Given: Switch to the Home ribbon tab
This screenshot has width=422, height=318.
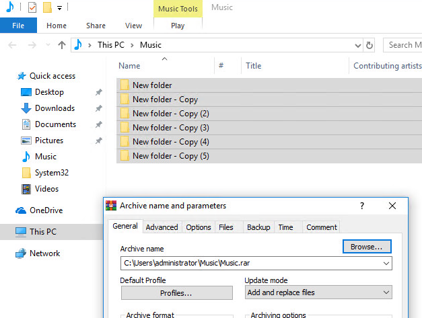Looking at the screenshot, I should pyautogui.click(x=57, y=26).
